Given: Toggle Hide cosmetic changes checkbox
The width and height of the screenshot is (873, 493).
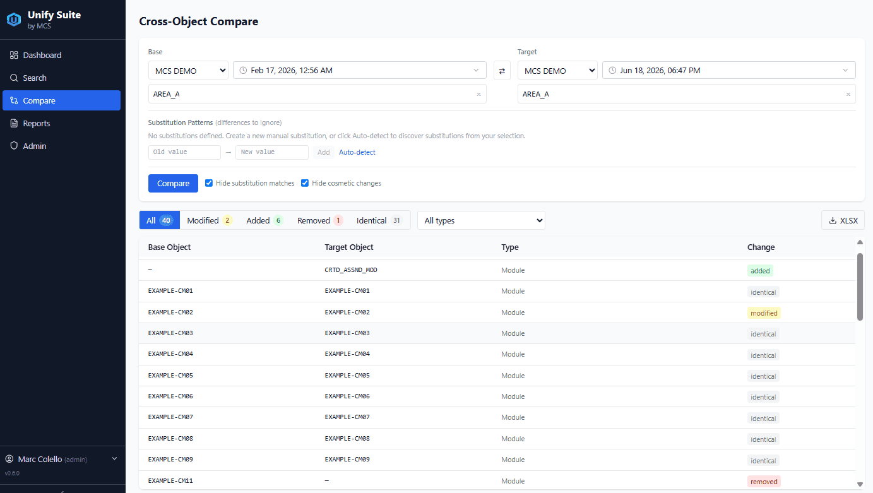Looking at the screenshot, I should tap(305, 183).
